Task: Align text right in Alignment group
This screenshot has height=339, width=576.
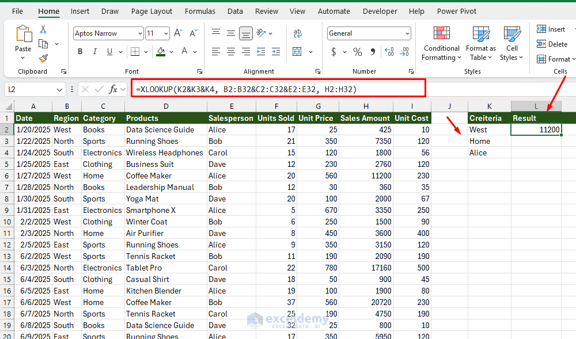Action: point(246,51)
